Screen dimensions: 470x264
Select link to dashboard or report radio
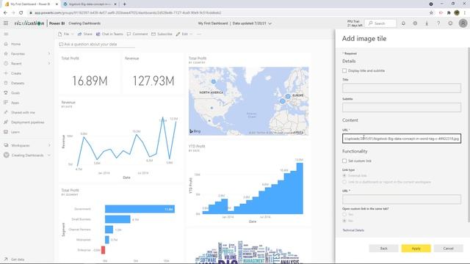click(x=344, y=182)
